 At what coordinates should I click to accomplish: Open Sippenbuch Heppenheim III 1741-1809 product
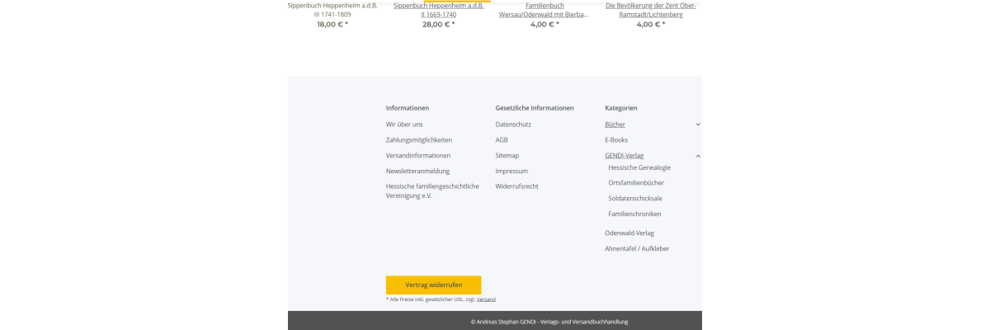click(332, 10)
